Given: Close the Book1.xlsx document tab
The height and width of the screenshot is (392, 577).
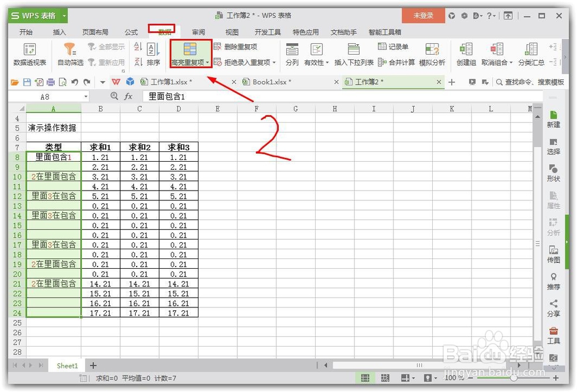Looking at the screenshot, I should click(336, 82).
